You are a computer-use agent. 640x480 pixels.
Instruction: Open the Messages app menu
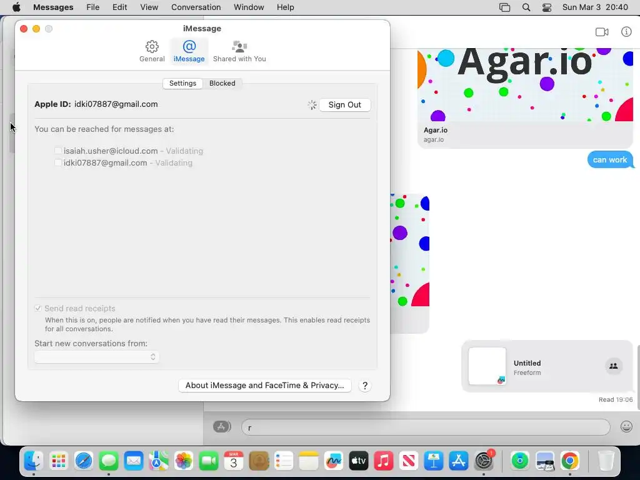click(53, 7)
